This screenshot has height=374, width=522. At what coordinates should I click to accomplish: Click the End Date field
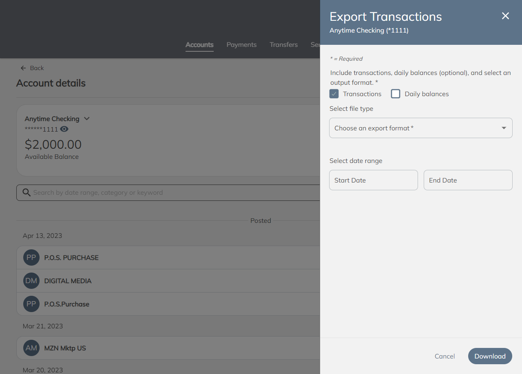468,180
